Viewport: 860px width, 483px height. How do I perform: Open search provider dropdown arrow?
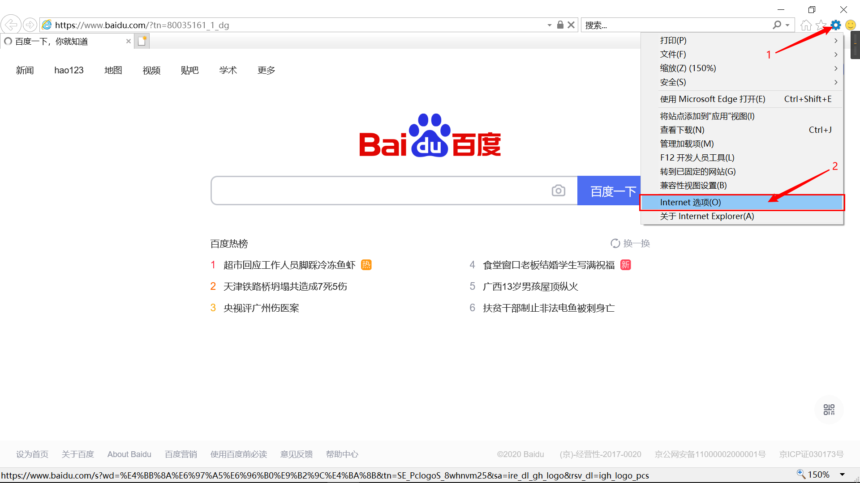(x=787, y=25)
